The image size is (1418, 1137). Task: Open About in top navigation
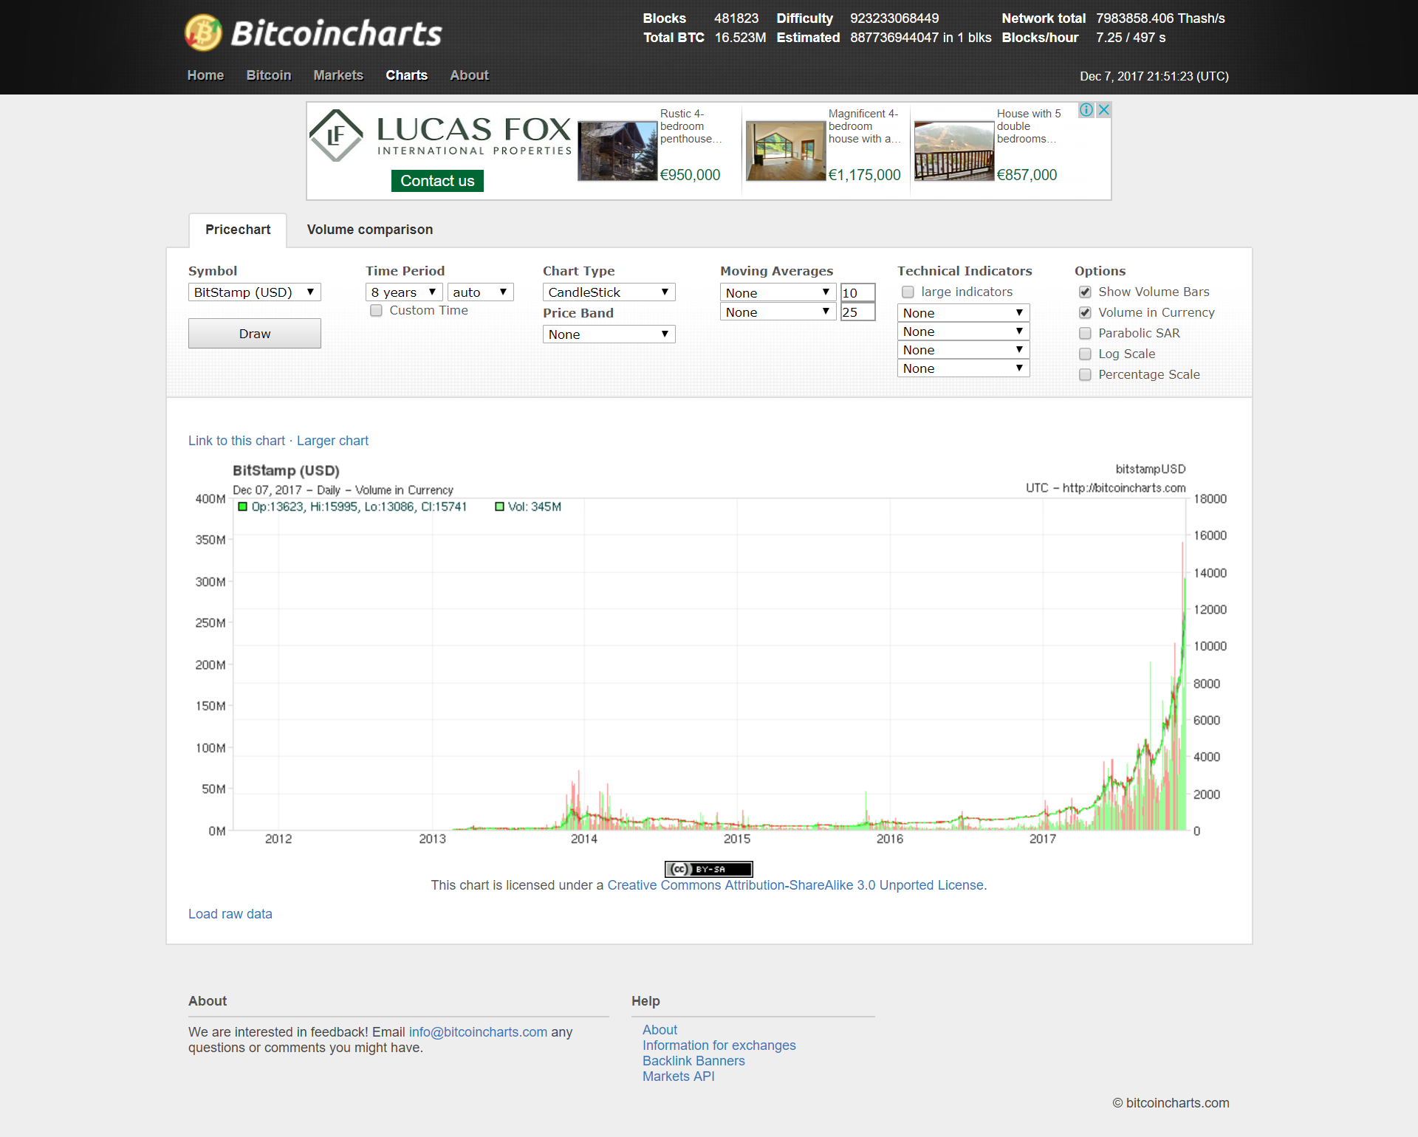coord(470,75)
